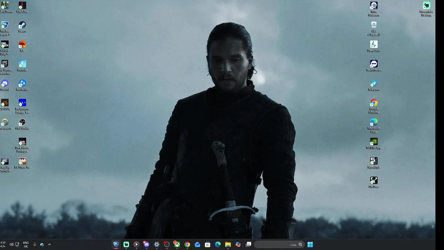Expand the hidden system tray icons
Viewport: 444px width, 250px height.
(49, 244)
